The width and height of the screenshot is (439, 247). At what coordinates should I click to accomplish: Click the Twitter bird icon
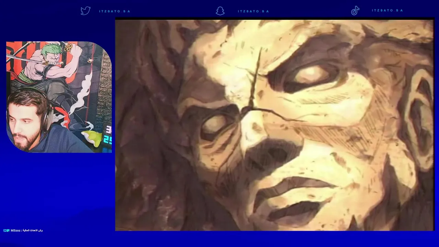point(85,11)
